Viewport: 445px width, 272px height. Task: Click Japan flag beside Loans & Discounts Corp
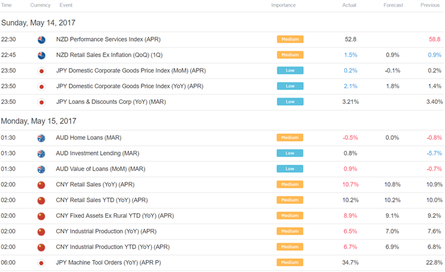point(41,102)
